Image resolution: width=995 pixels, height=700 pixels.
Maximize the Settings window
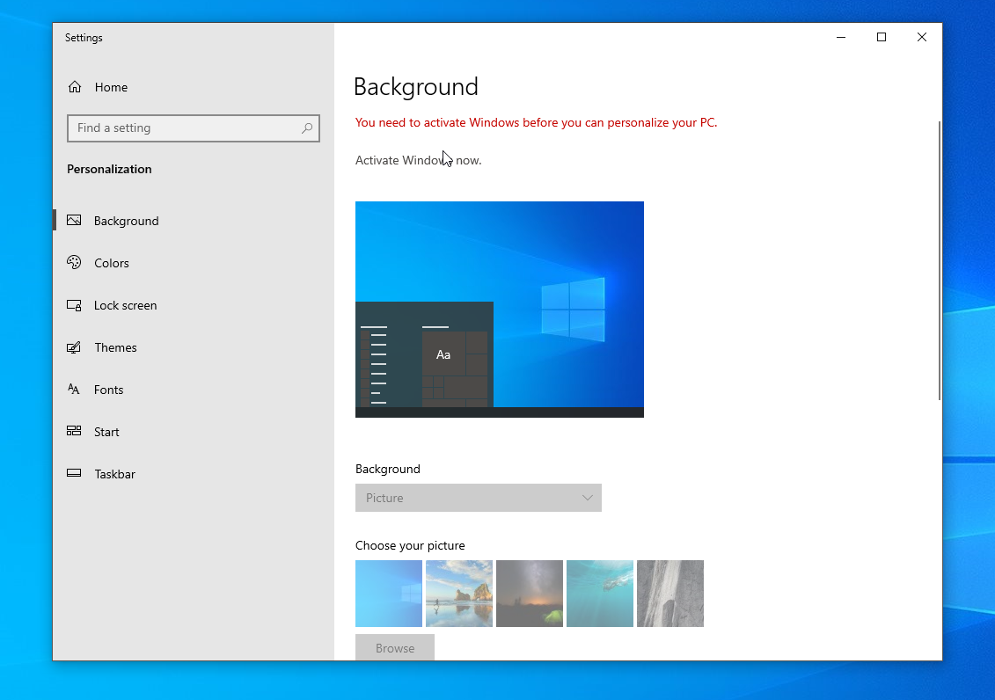click(882, 38)
